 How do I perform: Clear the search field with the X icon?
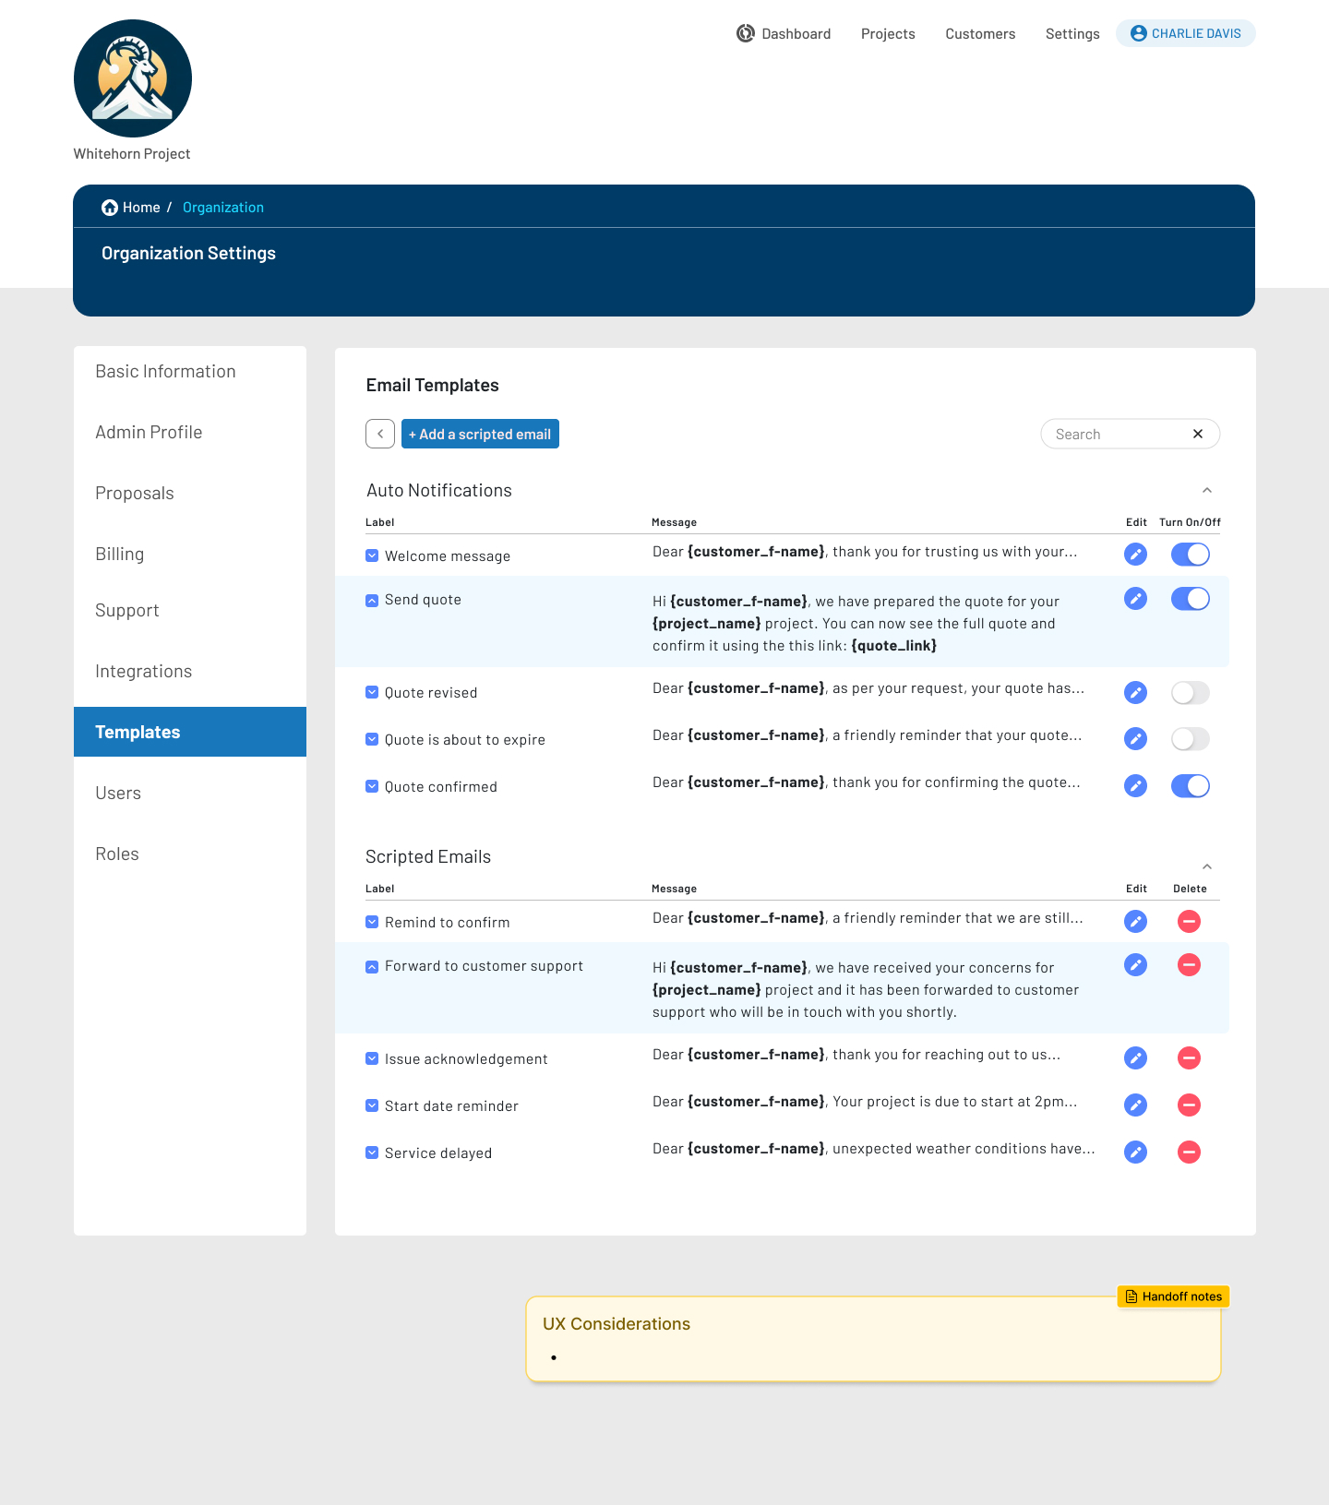pos(1197,434)
